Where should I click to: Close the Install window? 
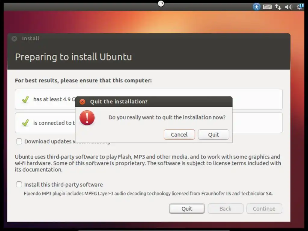click(x=14, y=38)
